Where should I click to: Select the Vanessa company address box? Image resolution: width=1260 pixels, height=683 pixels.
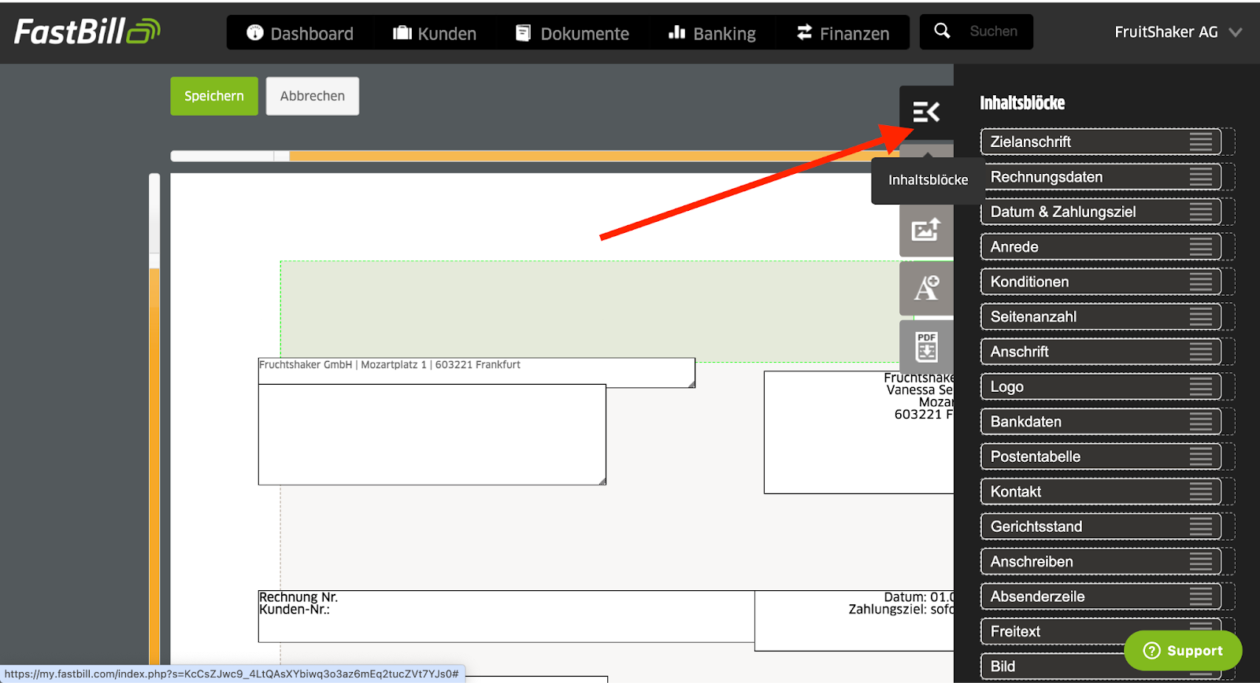tap(858, 432)
